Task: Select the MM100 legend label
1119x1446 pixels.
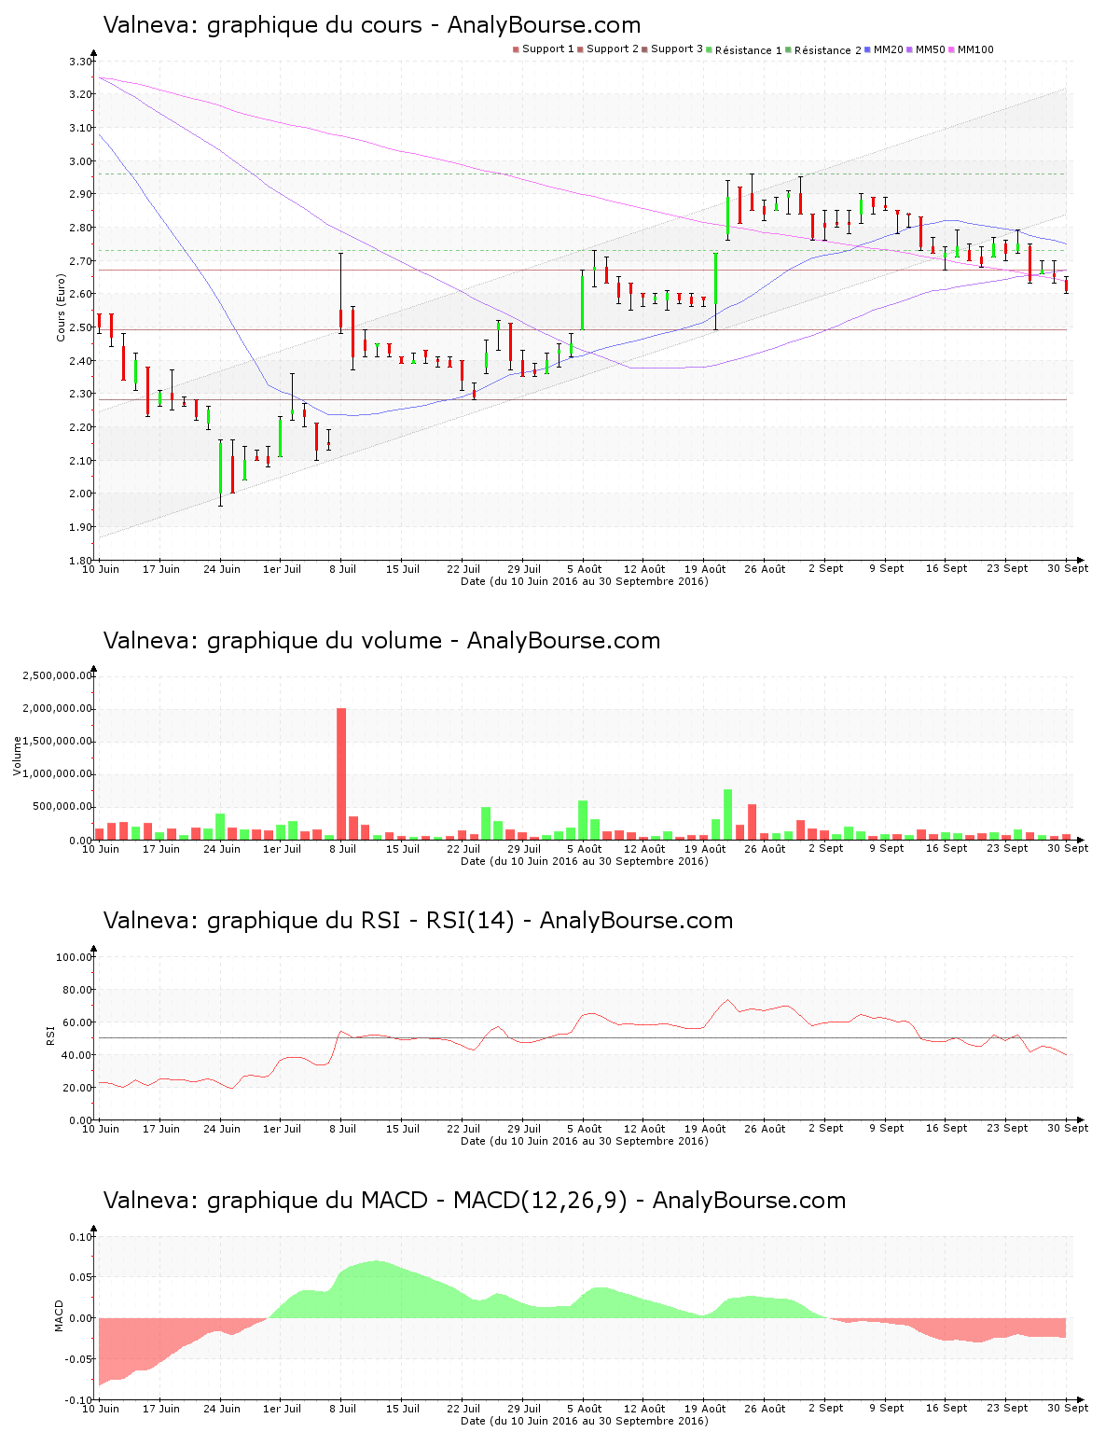Action: (x=975, y=49)
